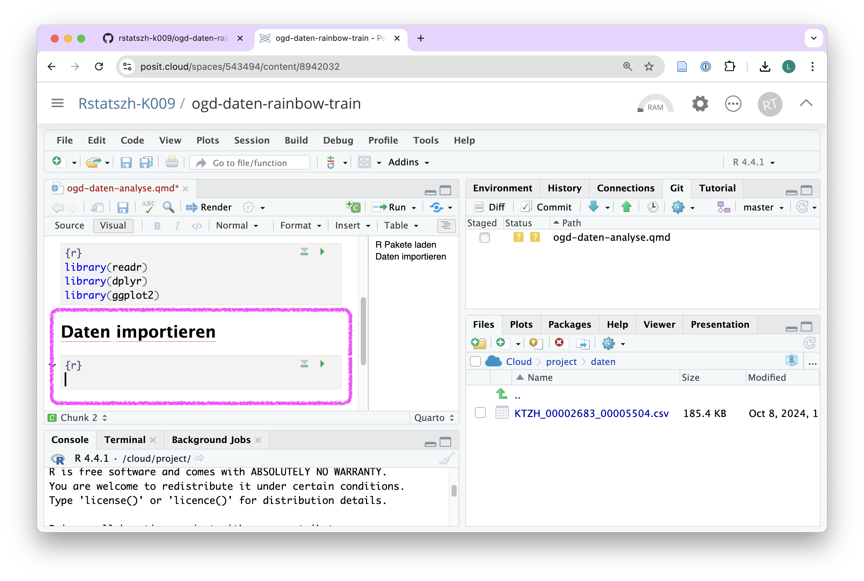
Task: Open the R 4.4.1 version dropdown
Action: point(754,162)
